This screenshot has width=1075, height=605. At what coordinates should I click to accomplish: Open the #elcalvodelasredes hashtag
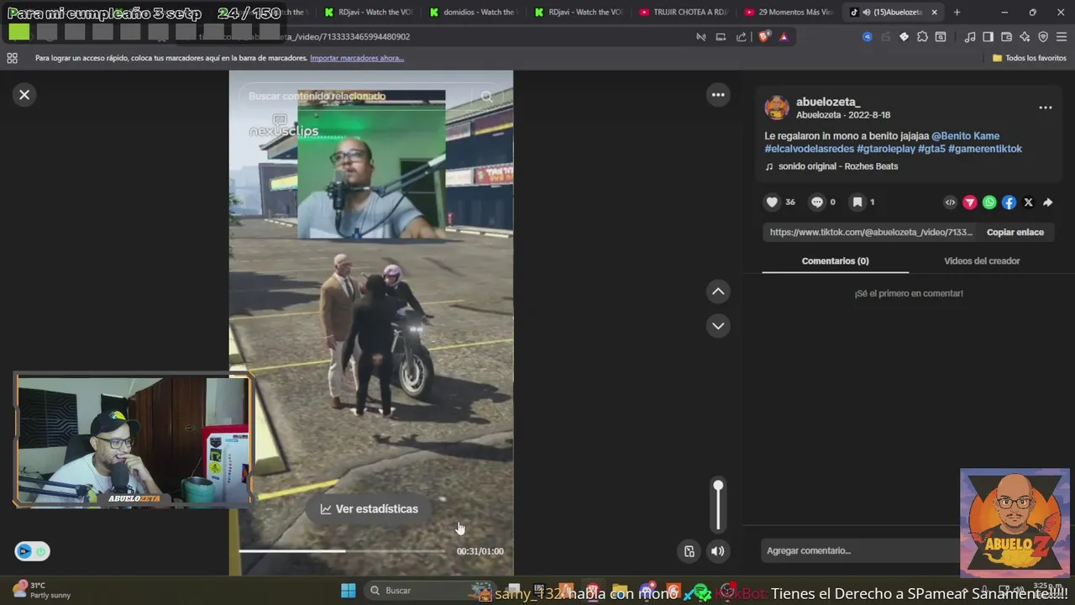[x=809, y=149]
